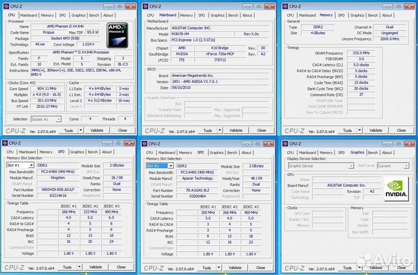The image size is (418, 275).
Task: Click Uncore Frequency value '2009.9 MHz'
Action: click(x=389, y=39)
